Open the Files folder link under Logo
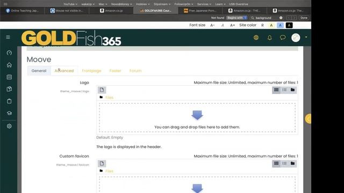Screen dimensions: 344x193 point(109,98)
